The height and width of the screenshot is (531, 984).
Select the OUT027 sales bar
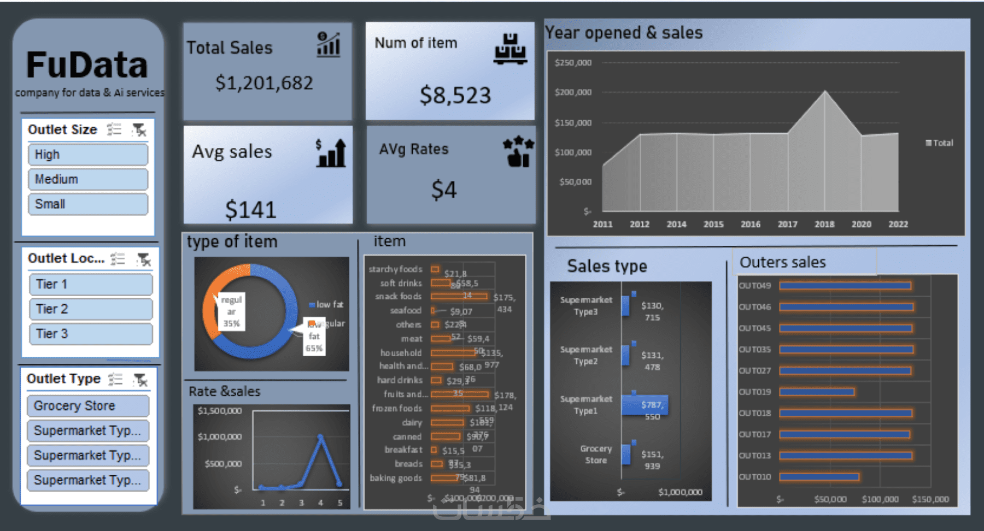point(845,371)
